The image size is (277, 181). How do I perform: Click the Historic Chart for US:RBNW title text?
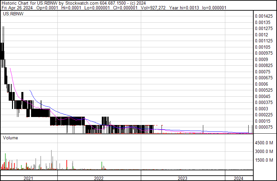30,3
